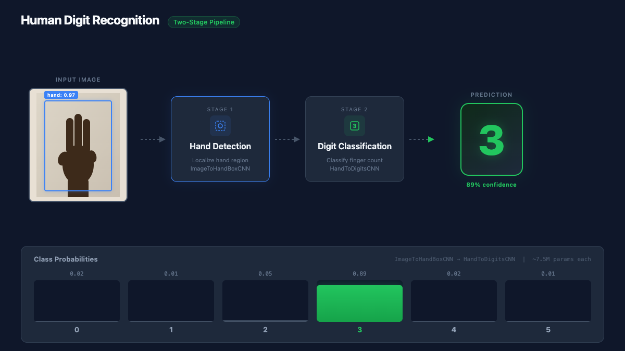The image size is (625, 351).
Task: Click the arrow from Input Image to Stage 1
Action: point(153,139)
